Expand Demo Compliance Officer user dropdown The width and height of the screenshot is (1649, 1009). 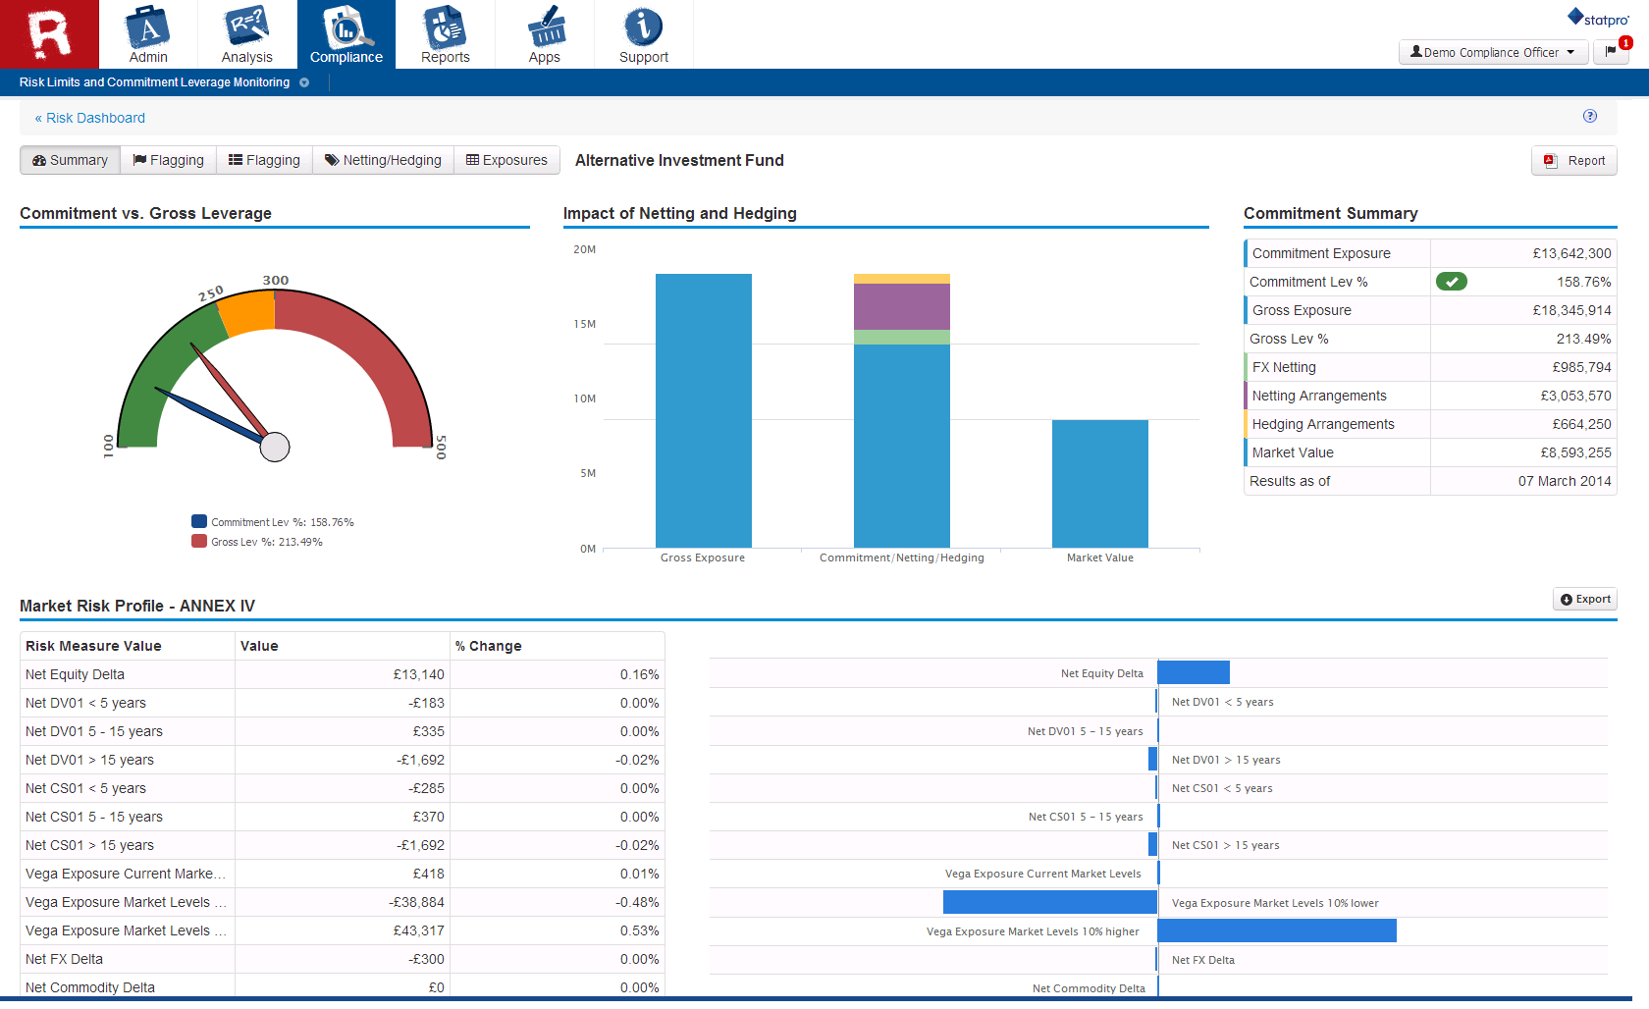click(x=1493, y=52)
